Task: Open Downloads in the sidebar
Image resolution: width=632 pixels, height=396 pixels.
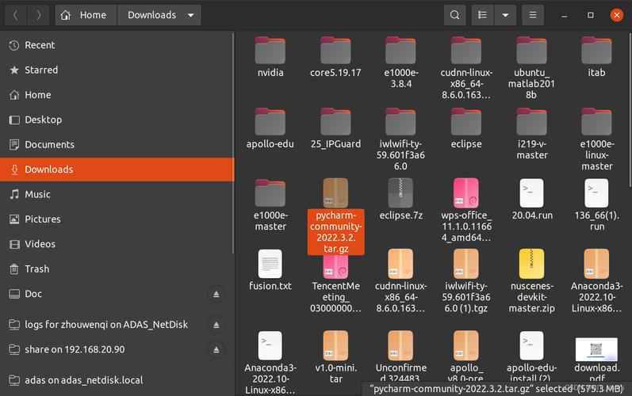Action: click(x=117, y=169)
